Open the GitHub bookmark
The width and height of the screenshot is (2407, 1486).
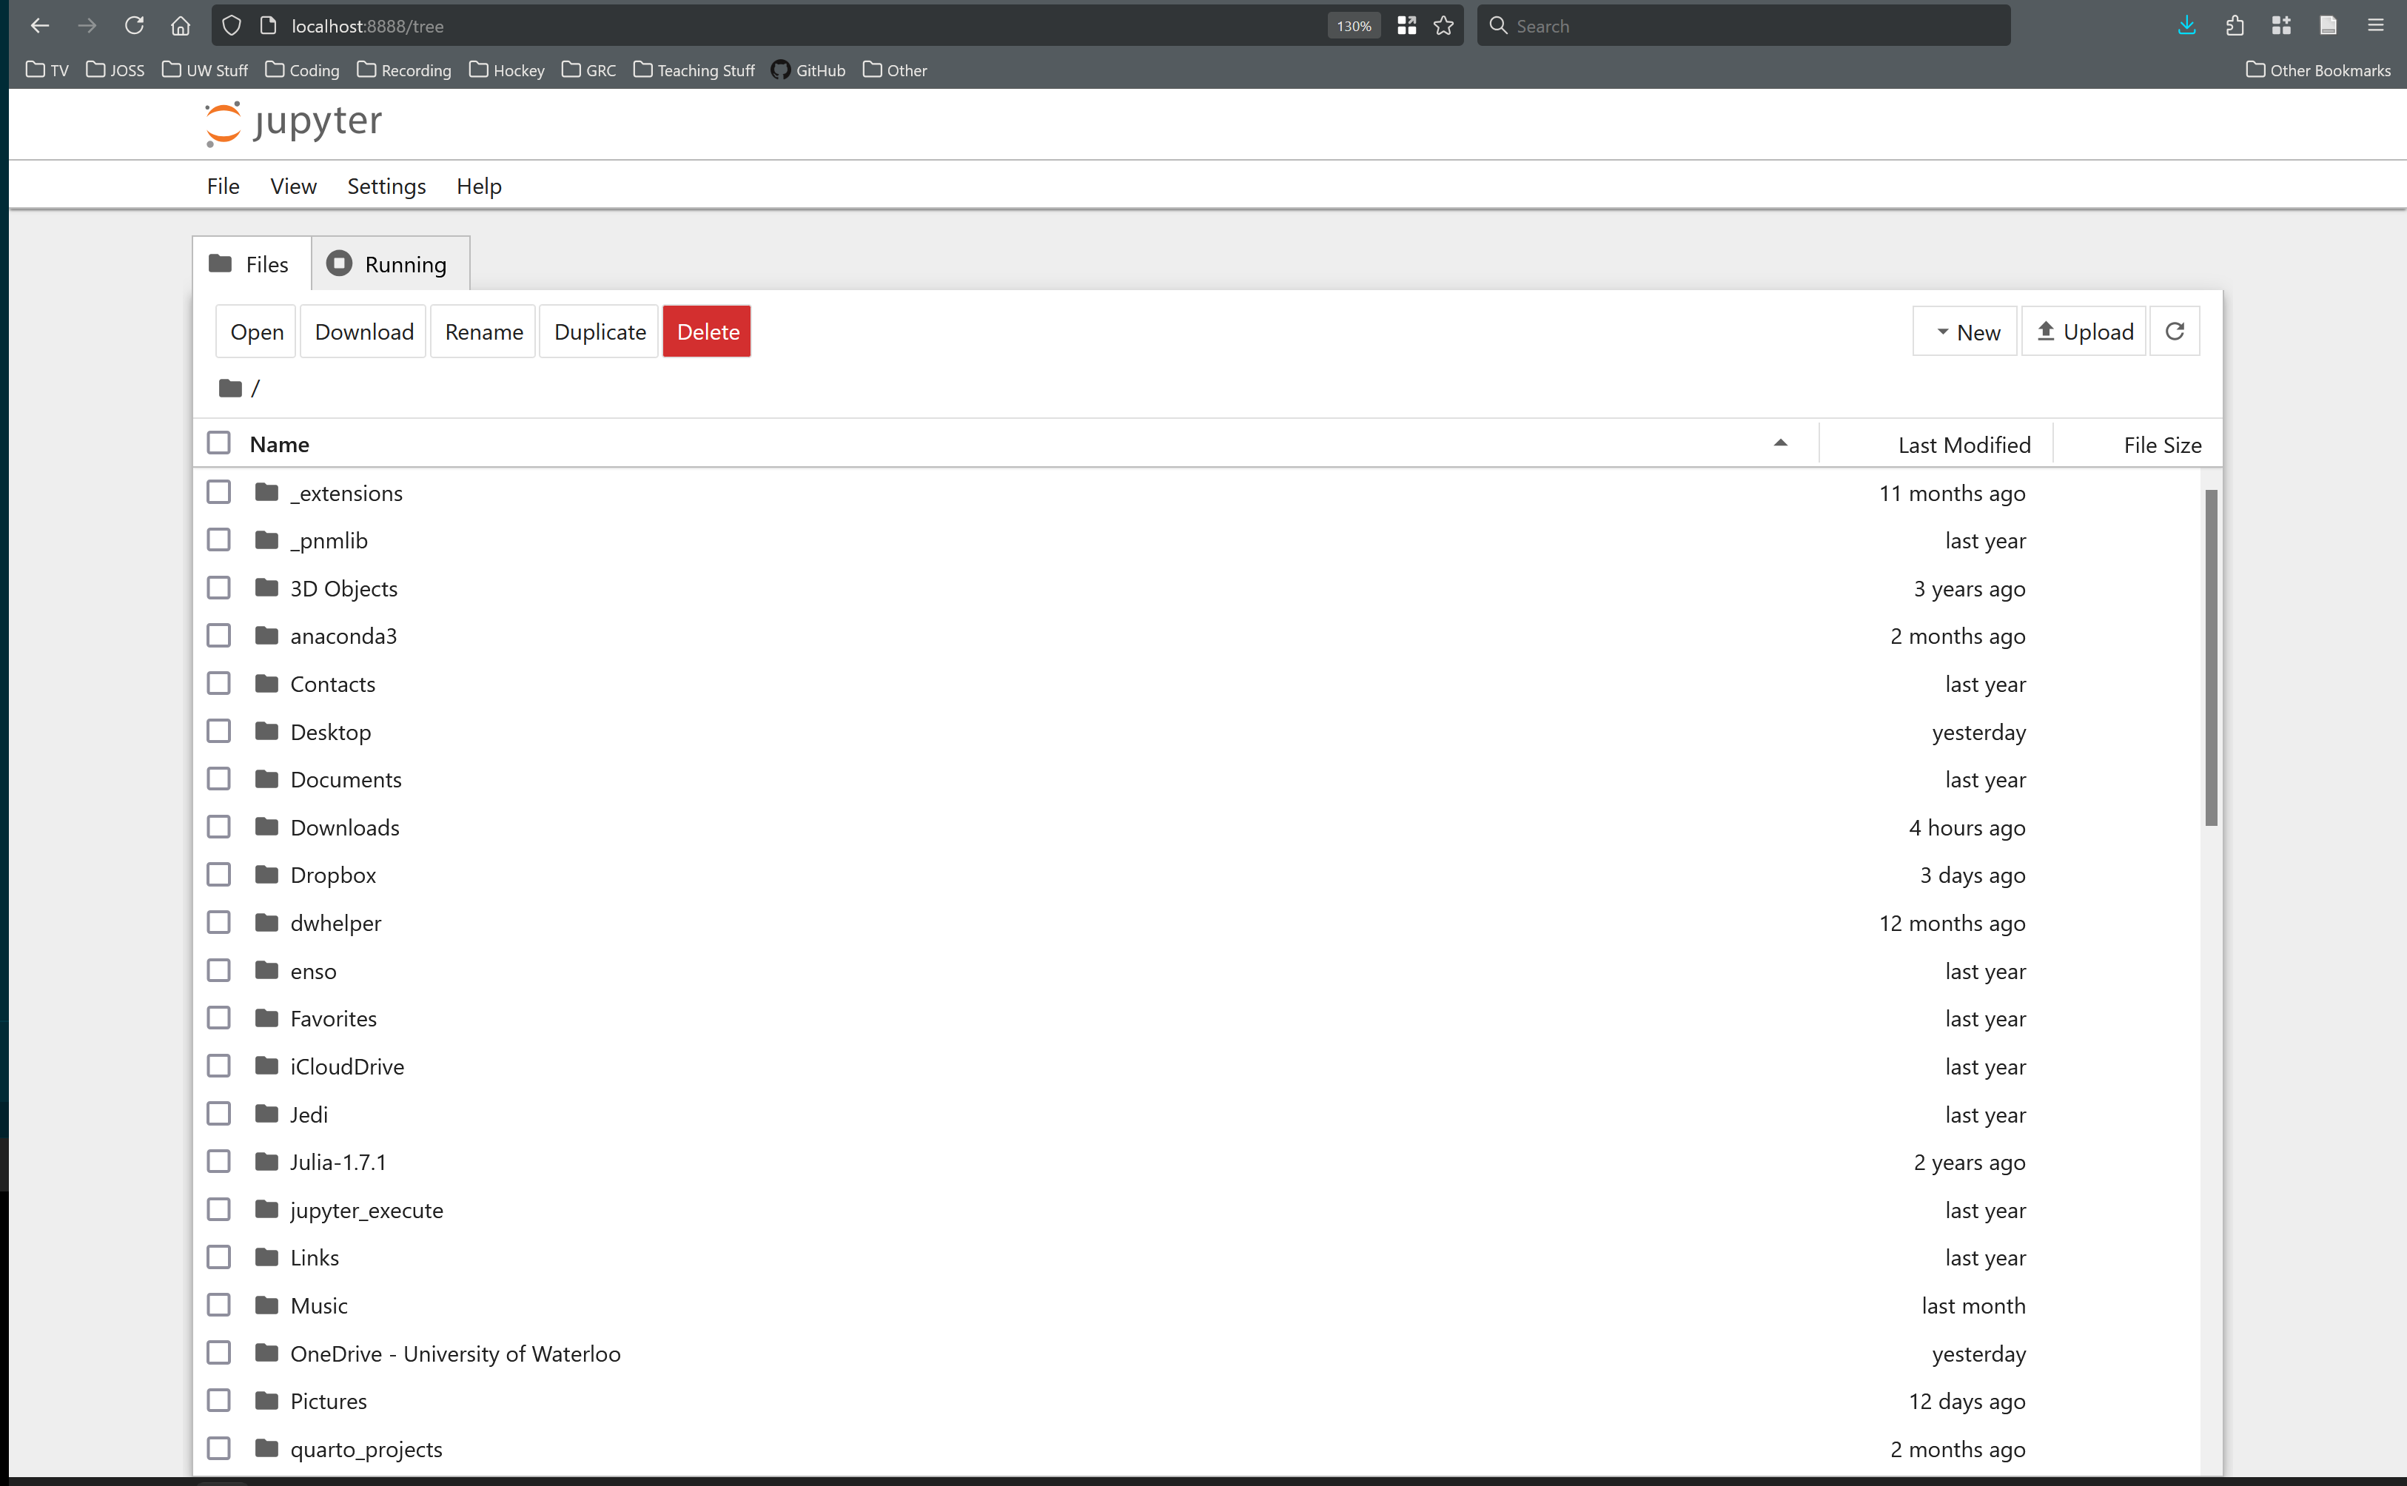808,70
